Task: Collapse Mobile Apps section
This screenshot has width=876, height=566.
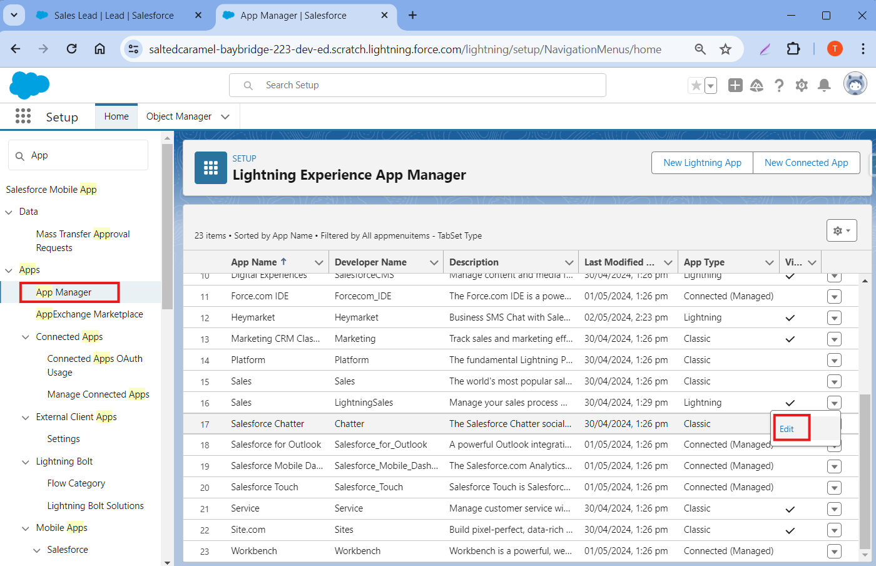Action: [26, 528]
